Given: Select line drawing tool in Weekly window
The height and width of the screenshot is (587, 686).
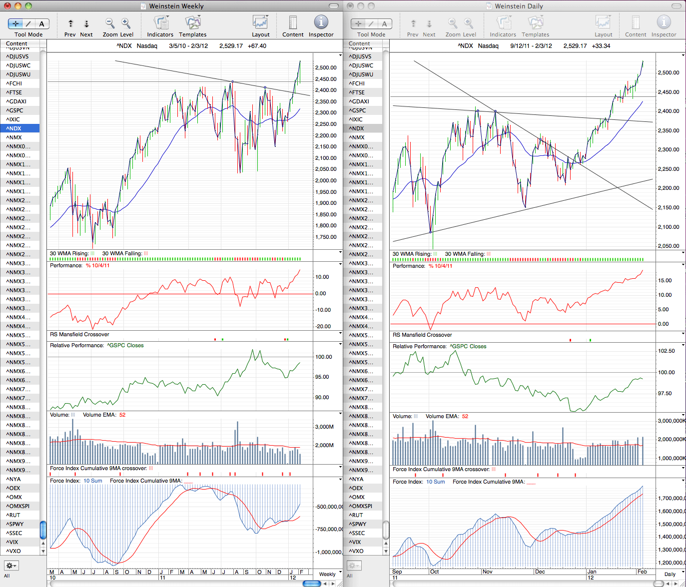Looking at the screenshot, I should [x=29, y=23].
